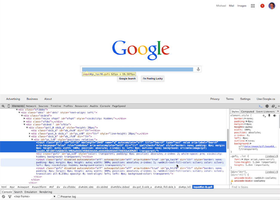The height and width of the screenshot is (200, 280).
Task: Open the Privacy footer link
Action: click(215, 99)
